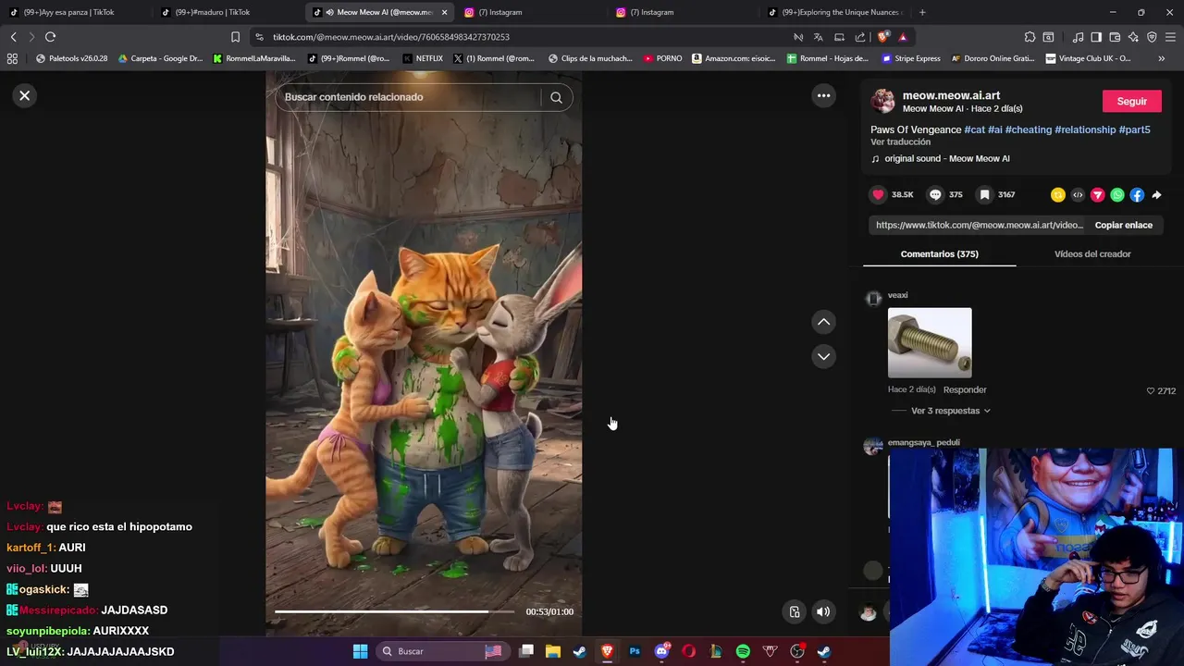
Task: Click the yellow repost icon
Action: click(x=1057, y=194)
